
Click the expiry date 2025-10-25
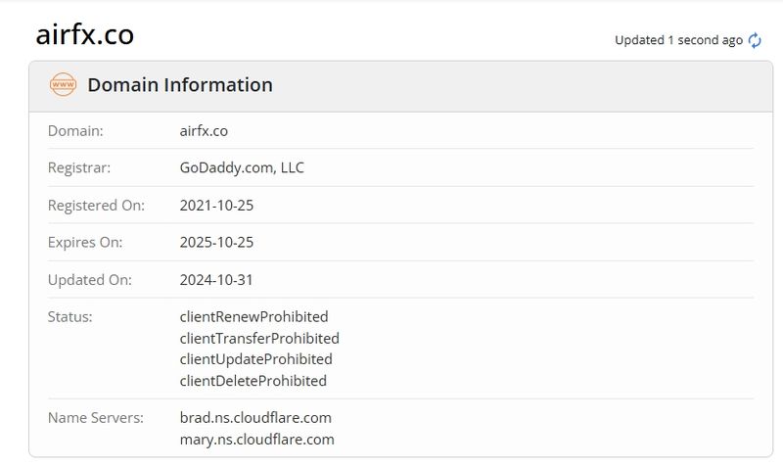tap(216, 242)
